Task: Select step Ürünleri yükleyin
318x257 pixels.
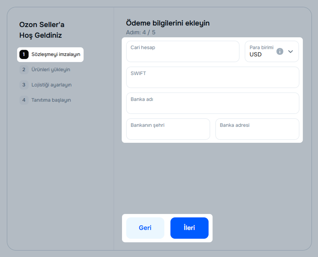Action: click(x=45, y=70)
